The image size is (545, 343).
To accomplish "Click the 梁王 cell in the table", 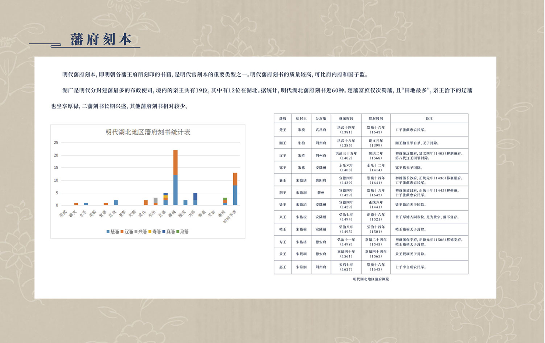I will click(x=283, y=204).
